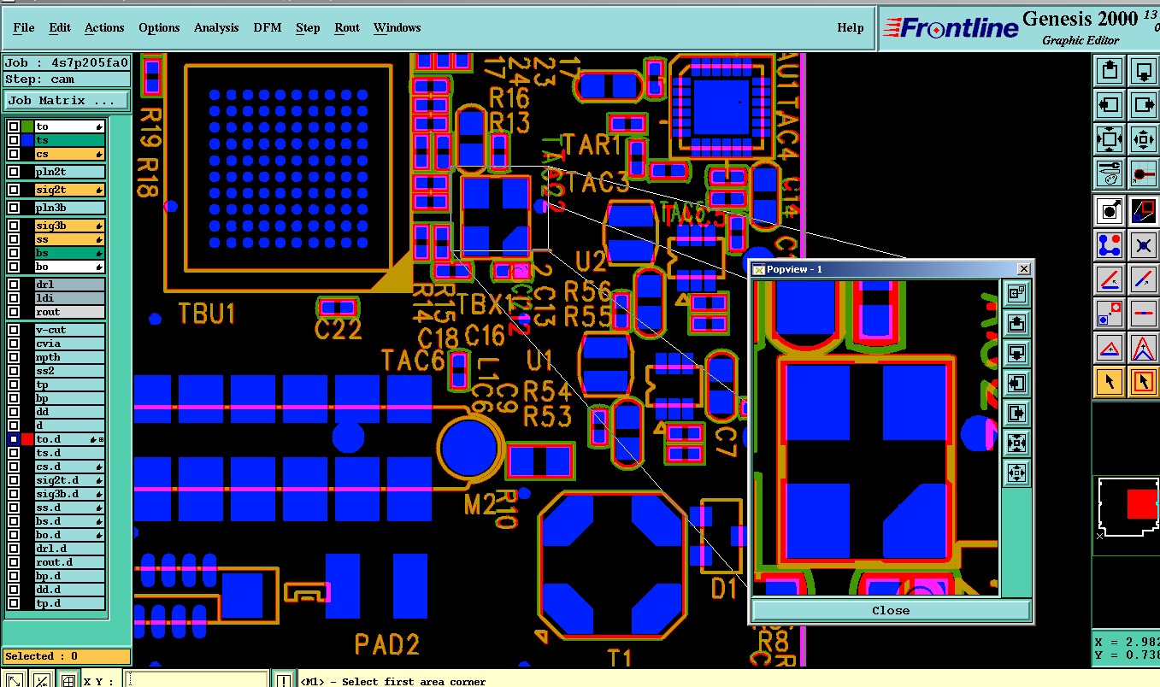Click the diagonal red-blue line icon
Viewport: 1160px width, 687px height.
1144,279
